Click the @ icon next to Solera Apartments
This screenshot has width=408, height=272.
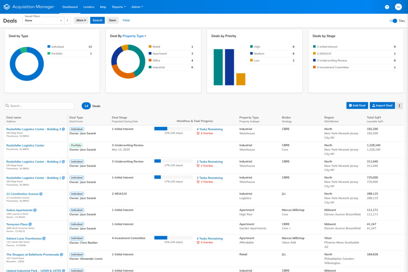click(x=35, y=210)
